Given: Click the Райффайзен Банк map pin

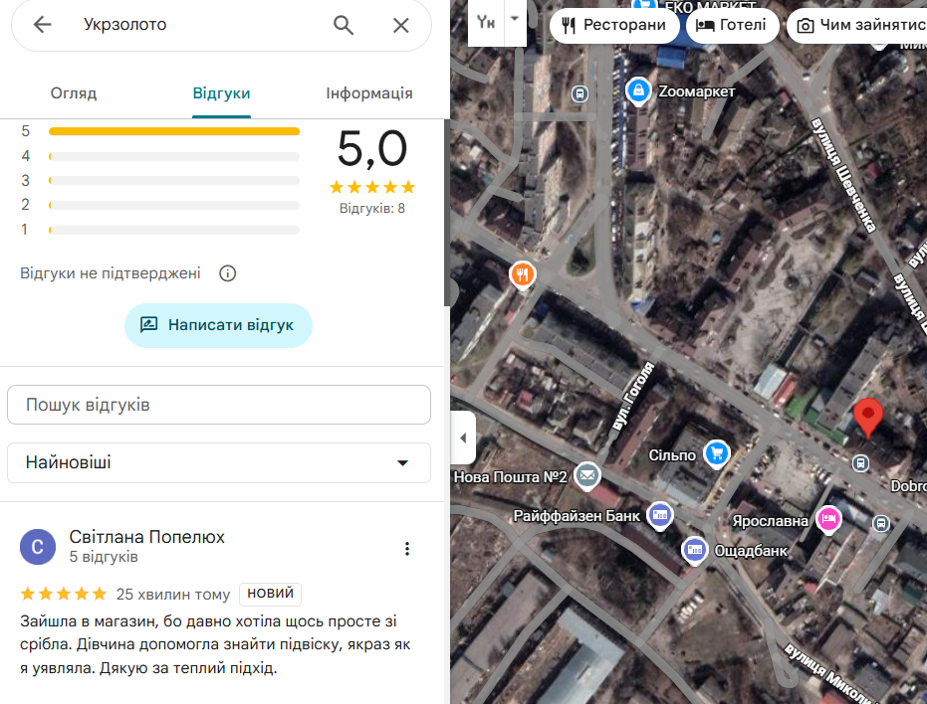Looking at the screenshot, I should (x=660, y=515).
